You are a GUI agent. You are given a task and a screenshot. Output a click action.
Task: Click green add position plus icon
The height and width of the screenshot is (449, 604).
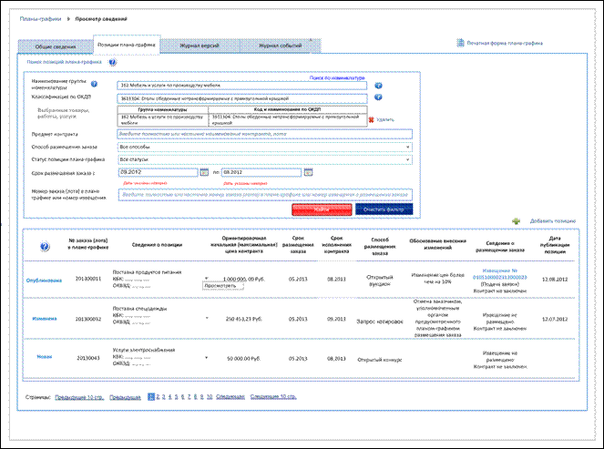tap(517, 221)
